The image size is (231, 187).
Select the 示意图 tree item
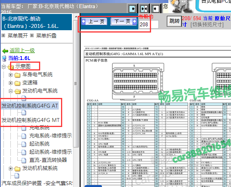(x=23, y=66)
